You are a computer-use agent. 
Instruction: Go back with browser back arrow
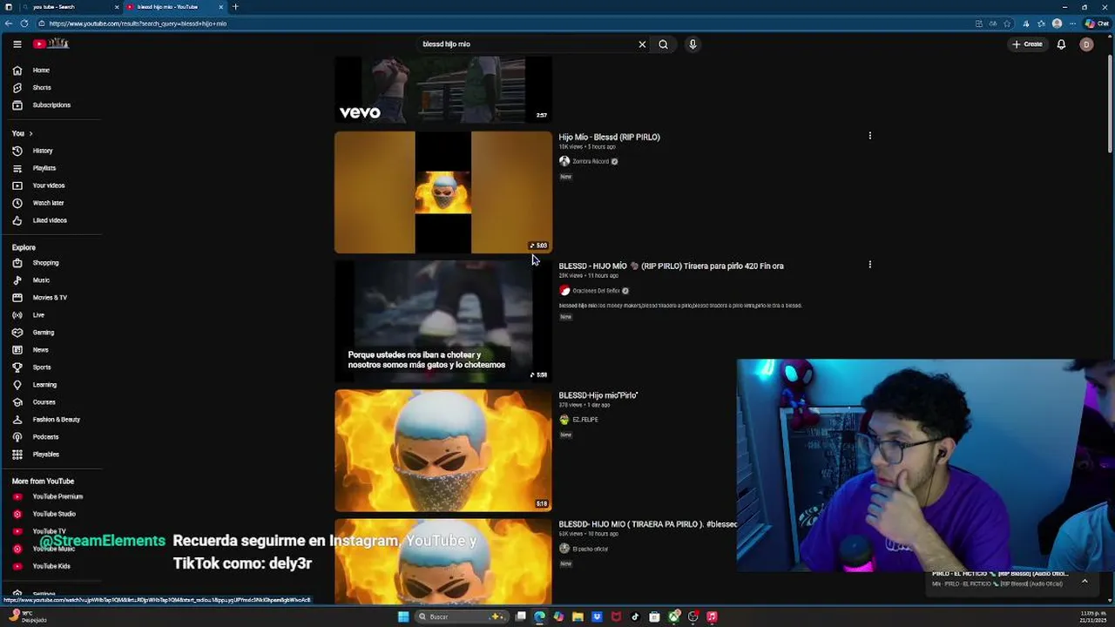9,24
